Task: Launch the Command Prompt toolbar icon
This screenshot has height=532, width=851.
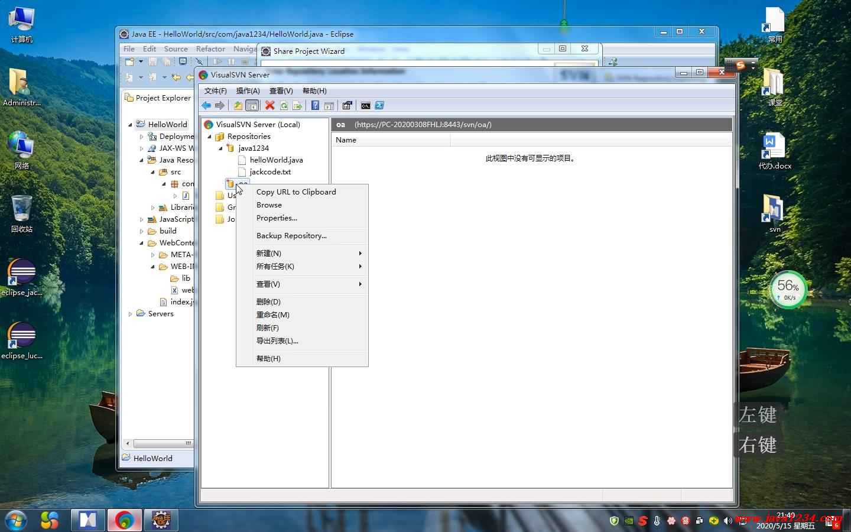Action: (x=366, y=105)
